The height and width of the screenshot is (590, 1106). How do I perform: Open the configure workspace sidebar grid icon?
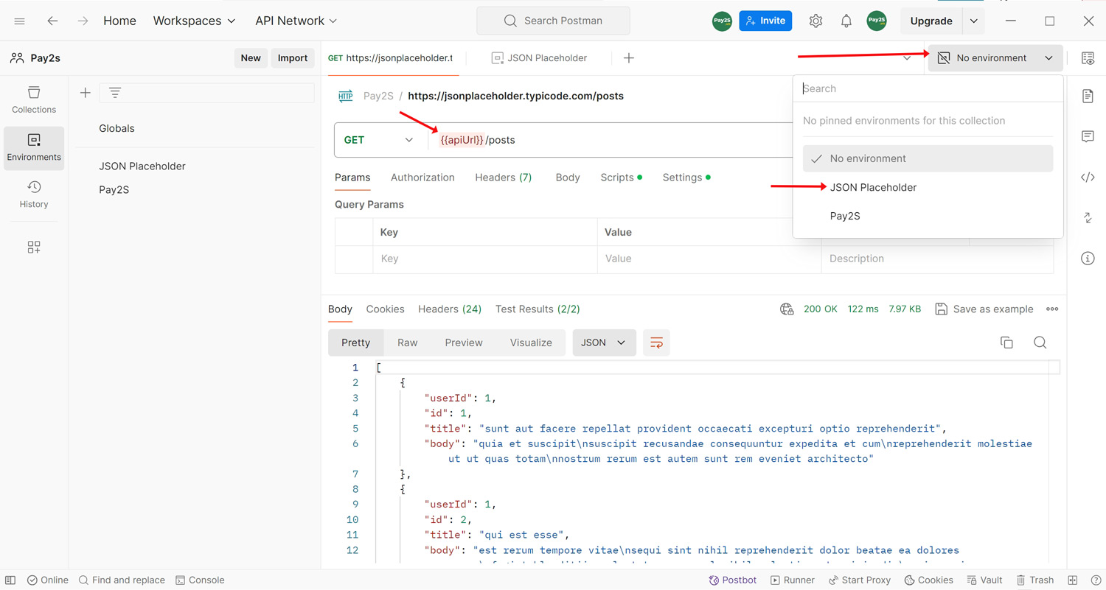34,247
